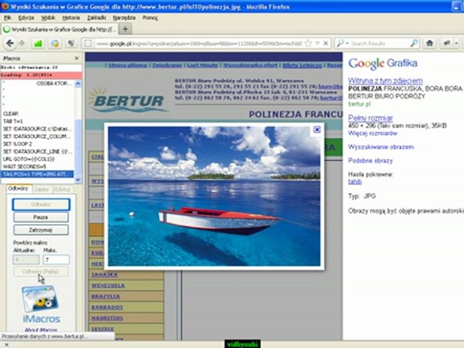The height and width of the screenshot is (348, 464).
Task: Select the CLEAR macro line
Action: [x=38, y=114]
